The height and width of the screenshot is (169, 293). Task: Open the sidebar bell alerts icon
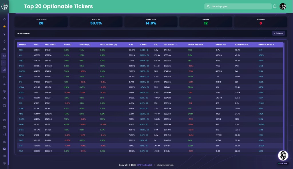(5, 41)
